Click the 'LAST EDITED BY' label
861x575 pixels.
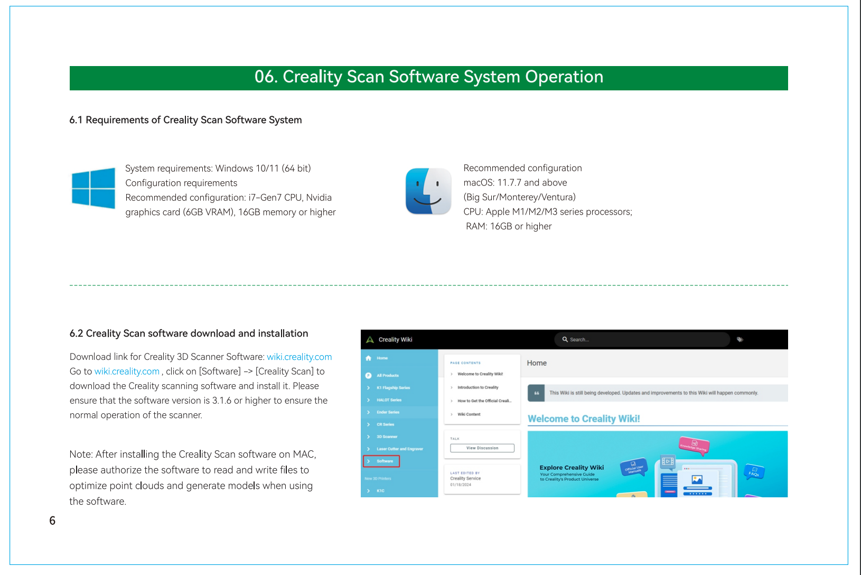[x=465, y=473]
